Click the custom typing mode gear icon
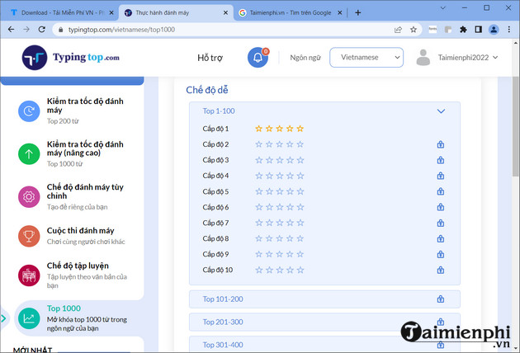520x353 pixels. (x=29, y=196)
